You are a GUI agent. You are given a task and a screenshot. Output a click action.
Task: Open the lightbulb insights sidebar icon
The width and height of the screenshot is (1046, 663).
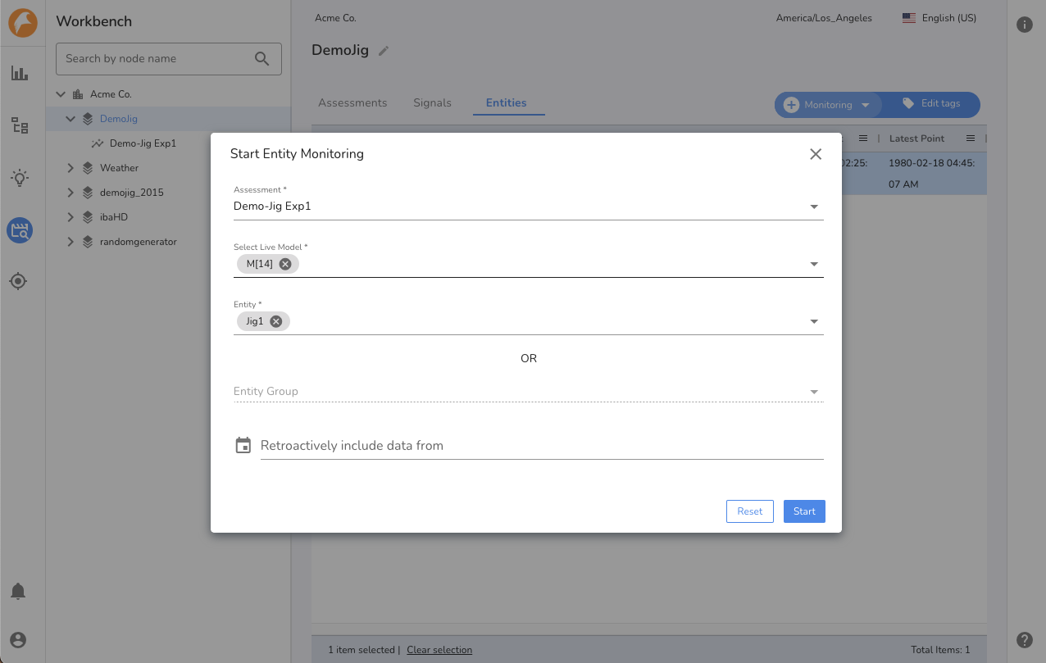pos(20,178)
